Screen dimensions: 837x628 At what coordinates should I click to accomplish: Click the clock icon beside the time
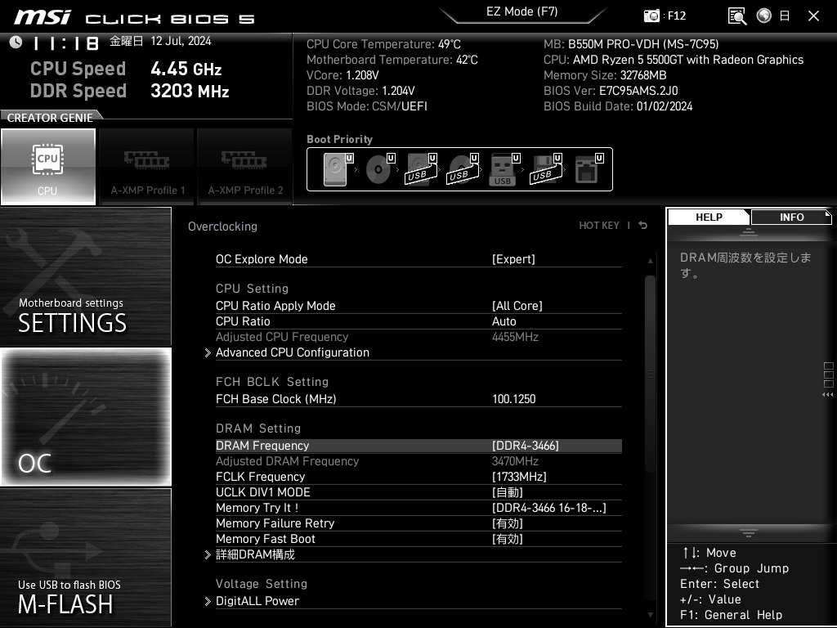(16, 42)
